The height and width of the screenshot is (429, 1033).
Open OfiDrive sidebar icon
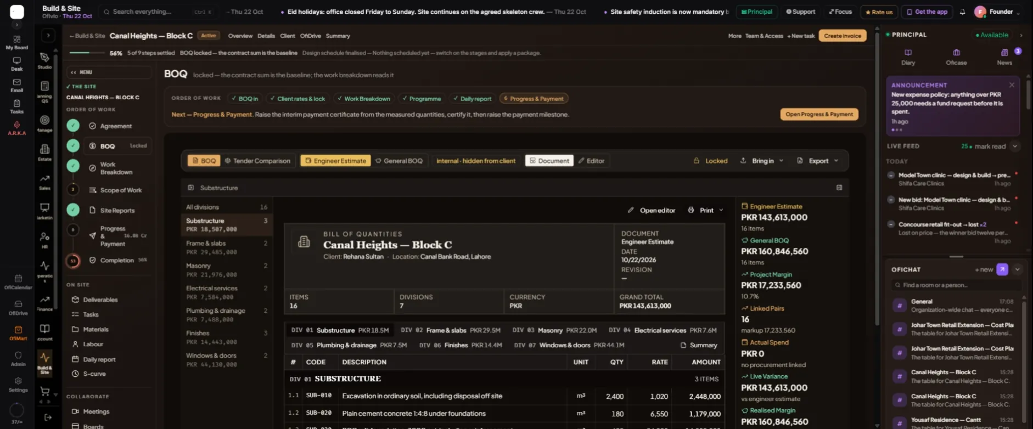point(18,307)
